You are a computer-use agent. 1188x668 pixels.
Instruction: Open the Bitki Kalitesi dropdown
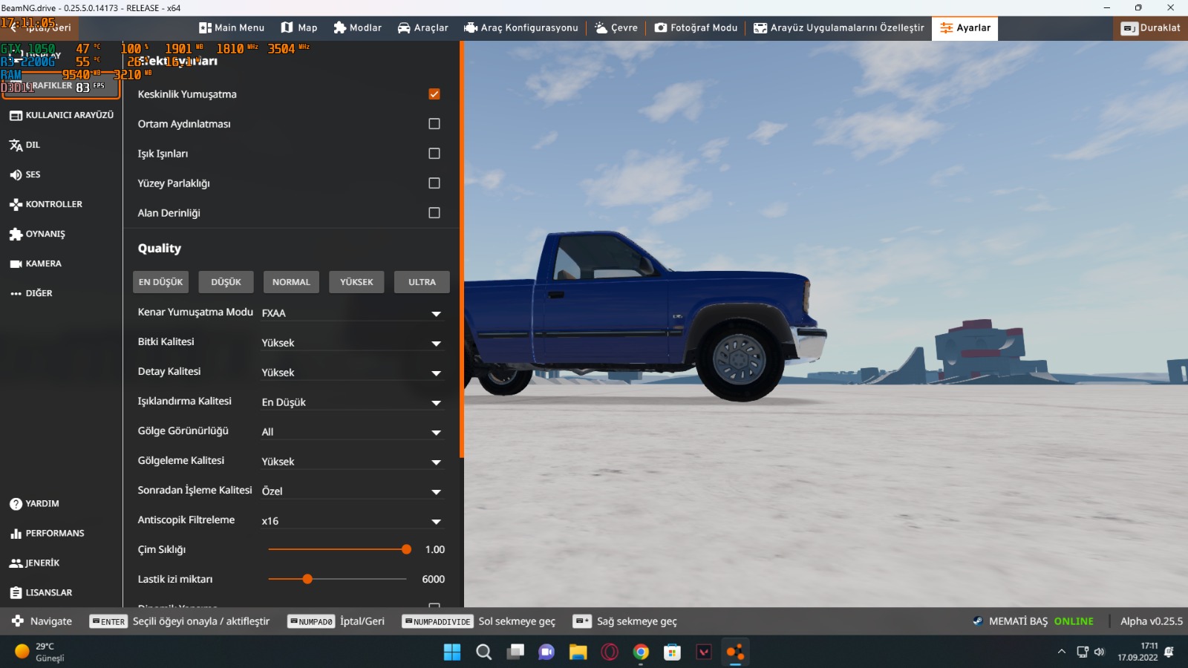(x=353, y=342)
